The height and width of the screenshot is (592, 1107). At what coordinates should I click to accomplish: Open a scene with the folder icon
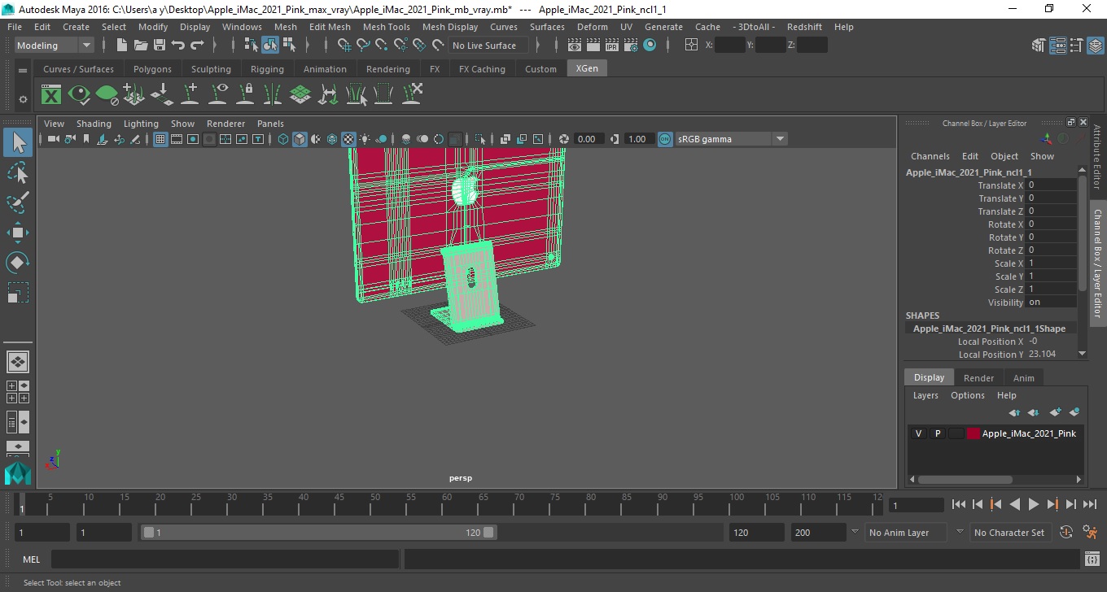tap(141, 46)
